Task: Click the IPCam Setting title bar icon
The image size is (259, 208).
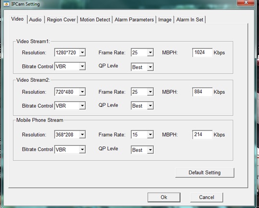Action: click(6, 4)
